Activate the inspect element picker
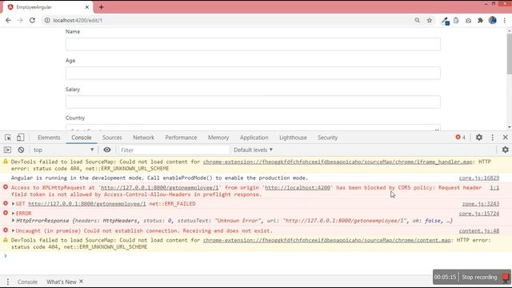The image size is (512, 288). point(8,138)
